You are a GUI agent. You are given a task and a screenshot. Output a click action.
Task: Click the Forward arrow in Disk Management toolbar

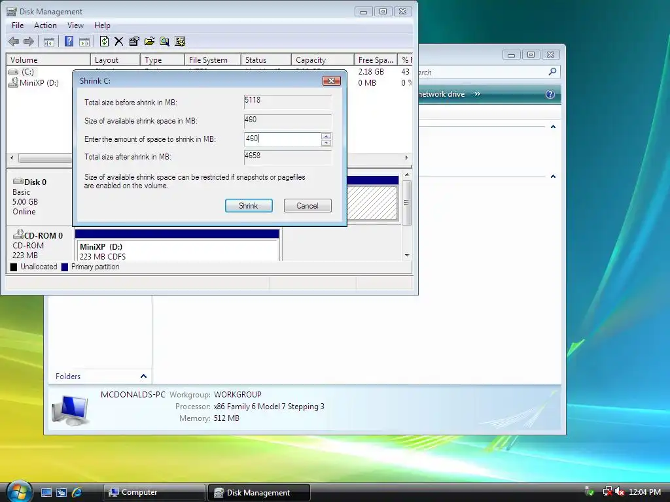[29, 41]
